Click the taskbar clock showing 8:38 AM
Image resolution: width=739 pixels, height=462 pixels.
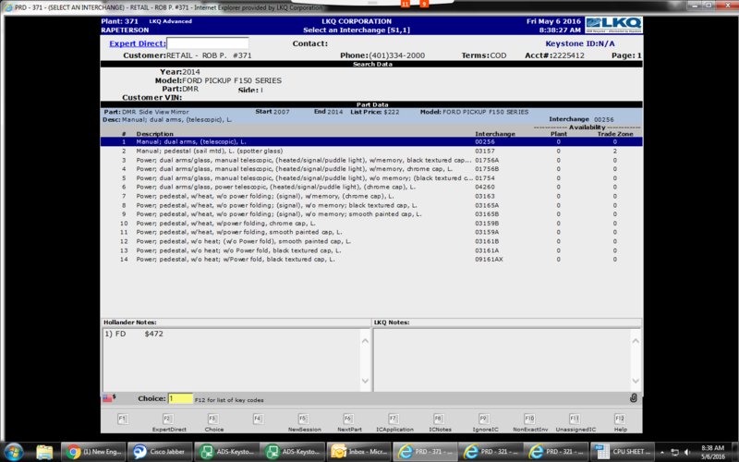tap(712, 452)
